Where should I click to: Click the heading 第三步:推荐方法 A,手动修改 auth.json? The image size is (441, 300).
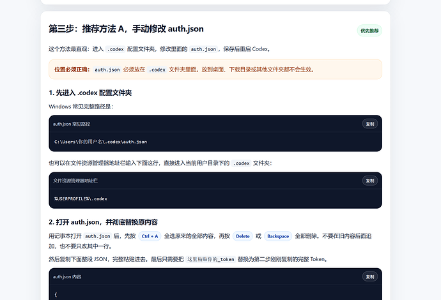pos(126,29)
